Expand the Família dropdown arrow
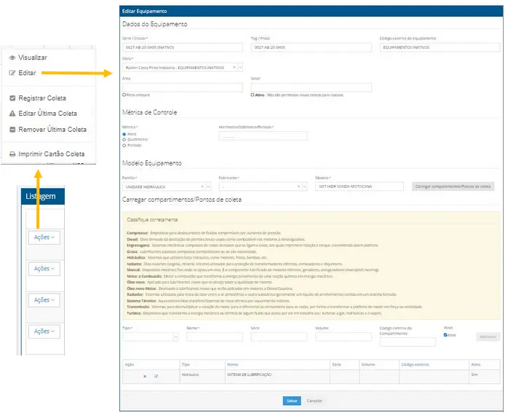 point(208,187)
